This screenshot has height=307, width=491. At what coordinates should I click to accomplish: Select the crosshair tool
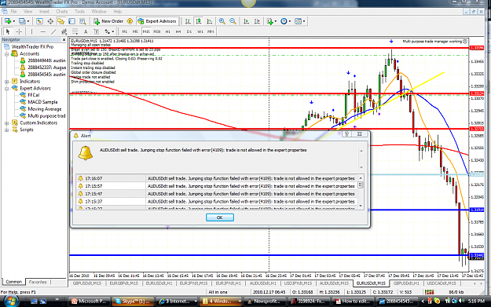[19, 31]
